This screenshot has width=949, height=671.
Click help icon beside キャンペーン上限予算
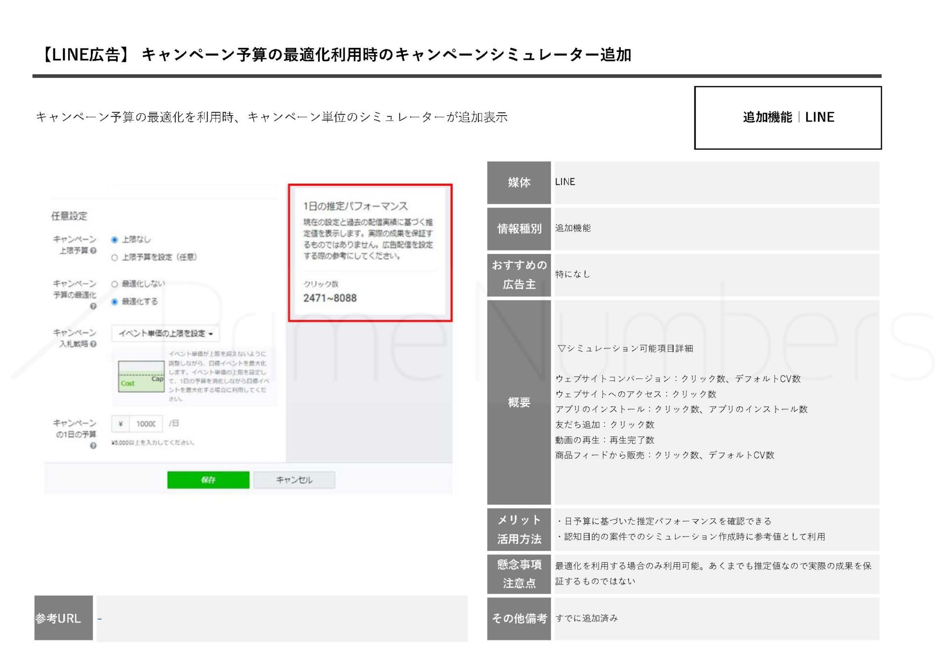pyautogui.click(x=93, y=251)
